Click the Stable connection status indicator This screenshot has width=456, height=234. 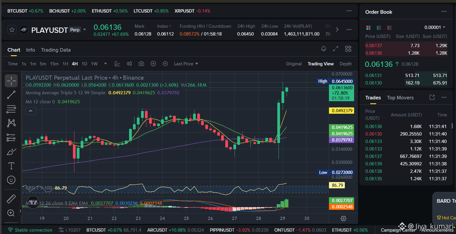(x=30, y=230)
